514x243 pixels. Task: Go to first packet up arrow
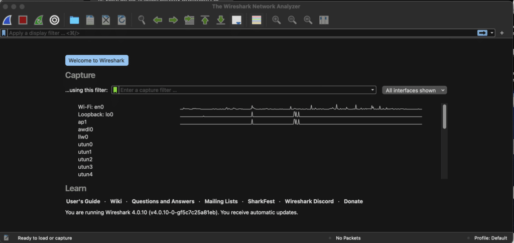tap(205, 20)
